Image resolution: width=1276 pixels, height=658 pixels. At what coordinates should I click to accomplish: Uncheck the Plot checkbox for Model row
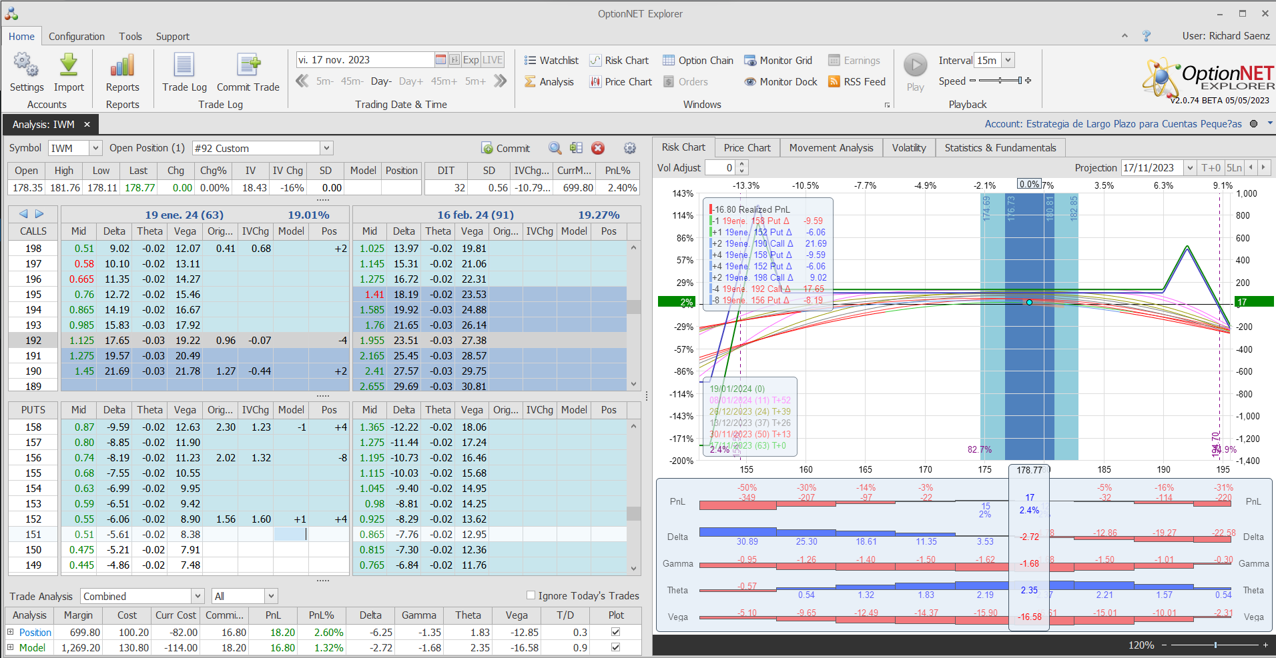615,647
